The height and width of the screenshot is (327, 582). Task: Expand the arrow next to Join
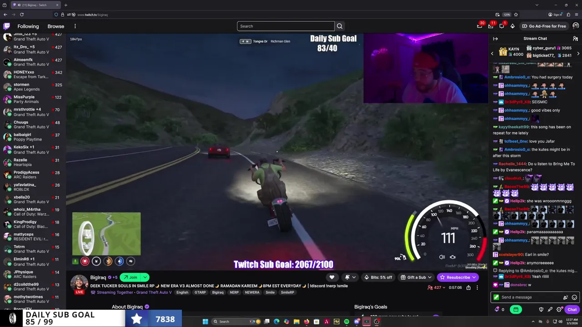(x=145, y=277)
